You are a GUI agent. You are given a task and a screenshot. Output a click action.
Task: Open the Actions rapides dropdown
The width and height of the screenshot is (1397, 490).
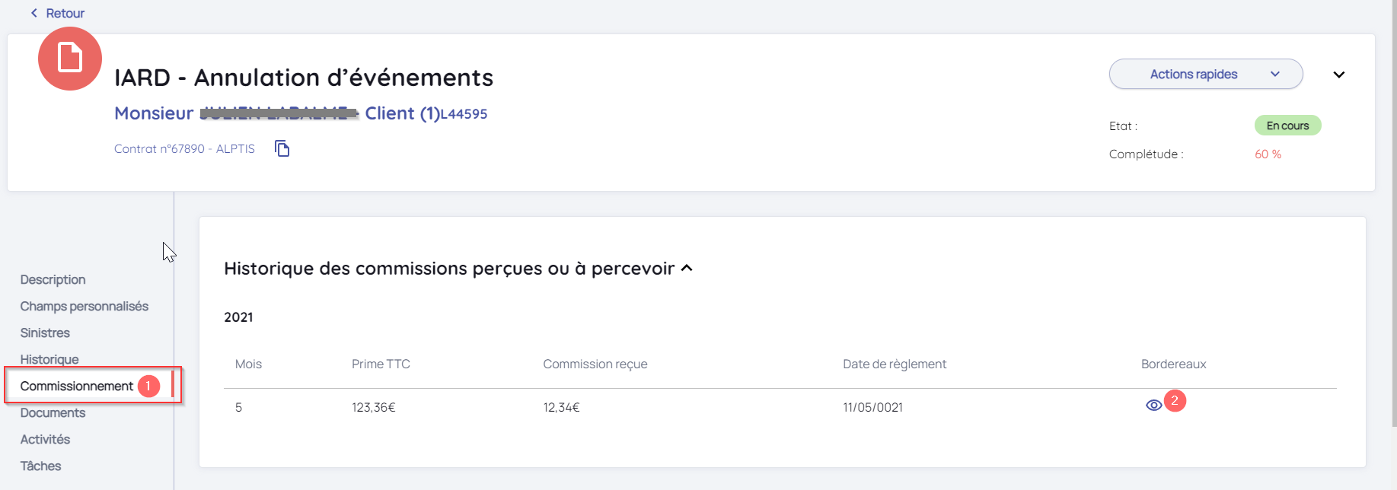point(1205,74)
